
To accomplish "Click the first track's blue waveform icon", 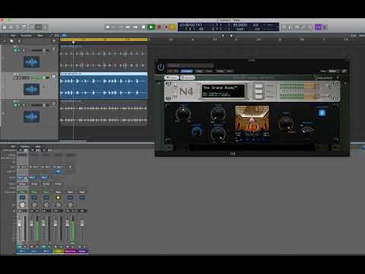I will click(31, 62).
